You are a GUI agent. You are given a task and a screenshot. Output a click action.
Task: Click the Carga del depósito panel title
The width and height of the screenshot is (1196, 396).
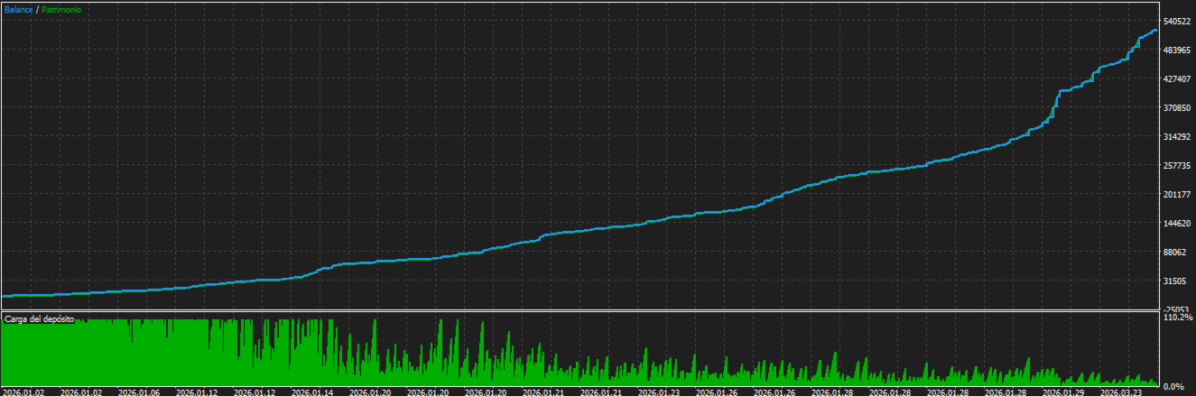39,319
